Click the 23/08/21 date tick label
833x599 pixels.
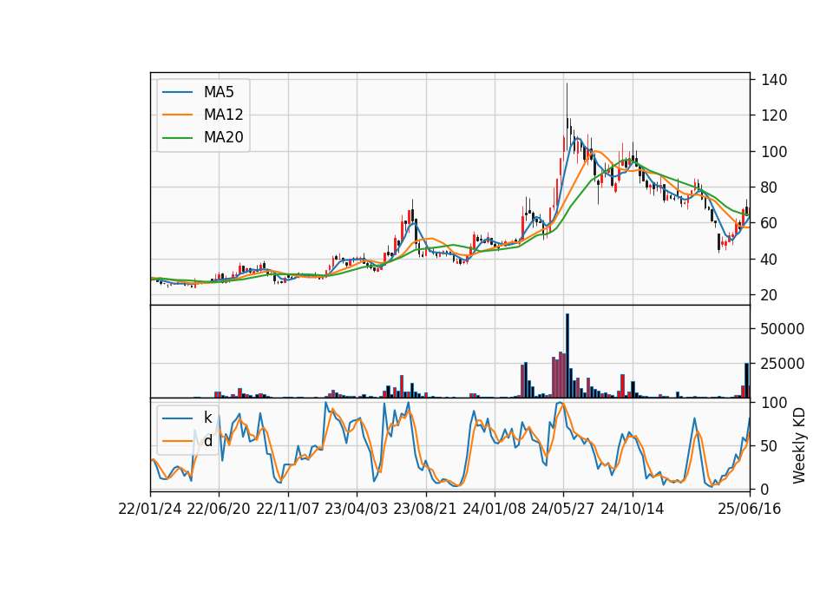[425, 509]
